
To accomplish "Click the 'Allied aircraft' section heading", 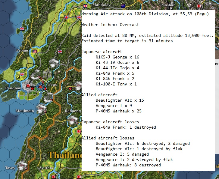I will tap(99, 95).
